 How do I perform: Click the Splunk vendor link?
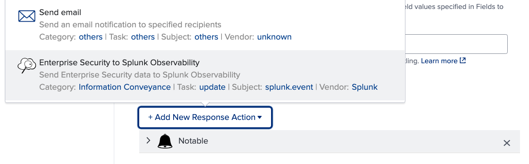click(365, 87)
